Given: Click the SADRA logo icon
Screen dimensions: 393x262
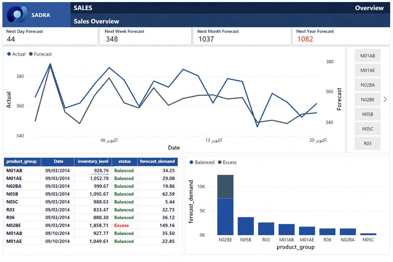Looking at the screenshot, I should (17, 14).
